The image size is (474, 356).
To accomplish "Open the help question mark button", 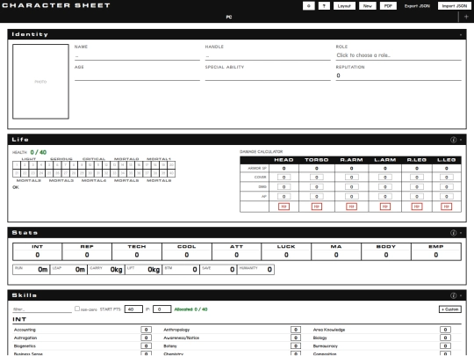I will pyautogui.click(x=324, y=6).
